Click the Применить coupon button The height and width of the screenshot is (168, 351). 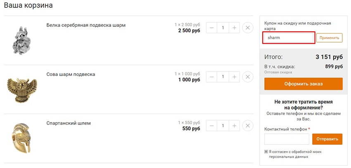pos(329,38)
